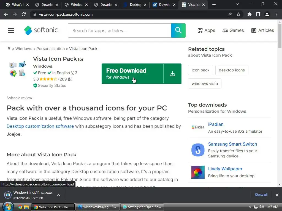Screen dimensions: 282x211
Task: Open a new browser tab
Action: (x=214, y=5)
